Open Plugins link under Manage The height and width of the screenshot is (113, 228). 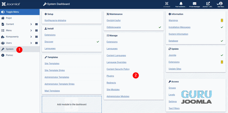(110, 76)
